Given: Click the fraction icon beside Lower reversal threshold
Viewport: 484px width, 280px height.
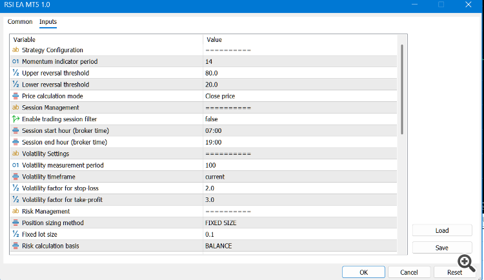Looking at the screenshot, I should pos(15,85).
